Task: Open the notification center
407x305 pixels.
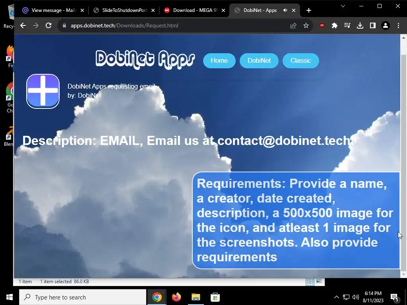Action: click(395, 297)
